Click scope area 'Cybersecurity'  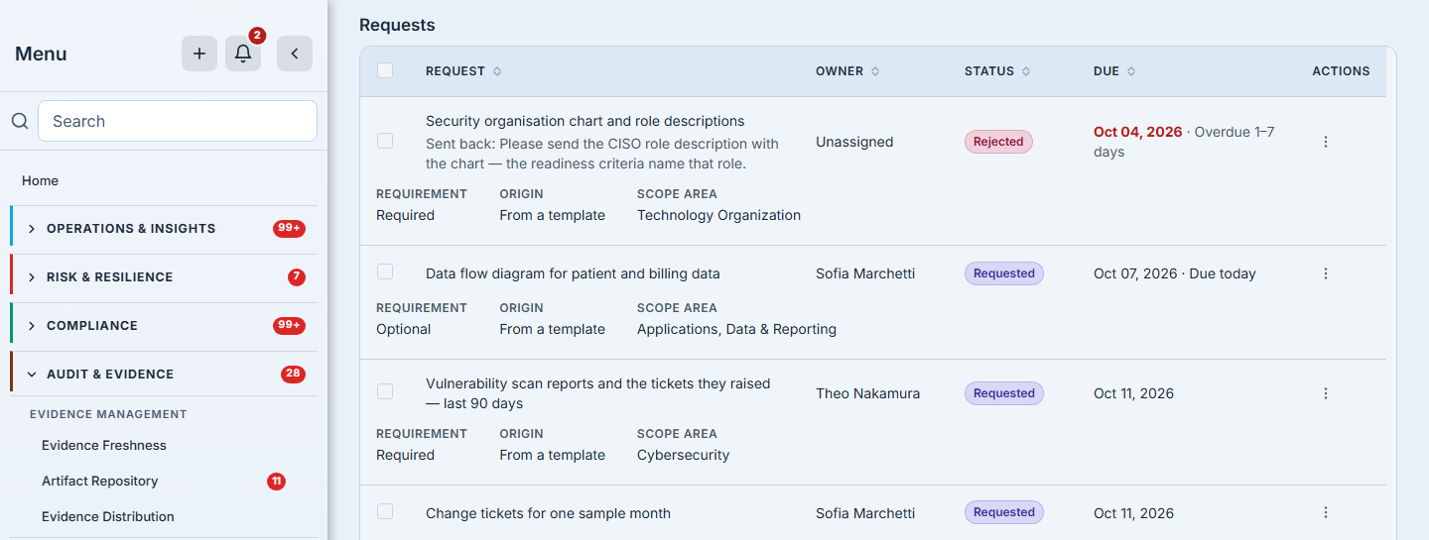[x=683, y=455]
